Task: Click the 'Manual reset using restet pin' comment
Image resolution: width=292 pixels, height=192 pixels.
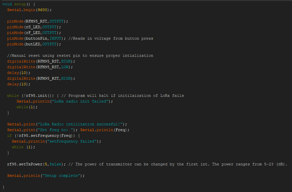Action: click(x=80, y=55)
